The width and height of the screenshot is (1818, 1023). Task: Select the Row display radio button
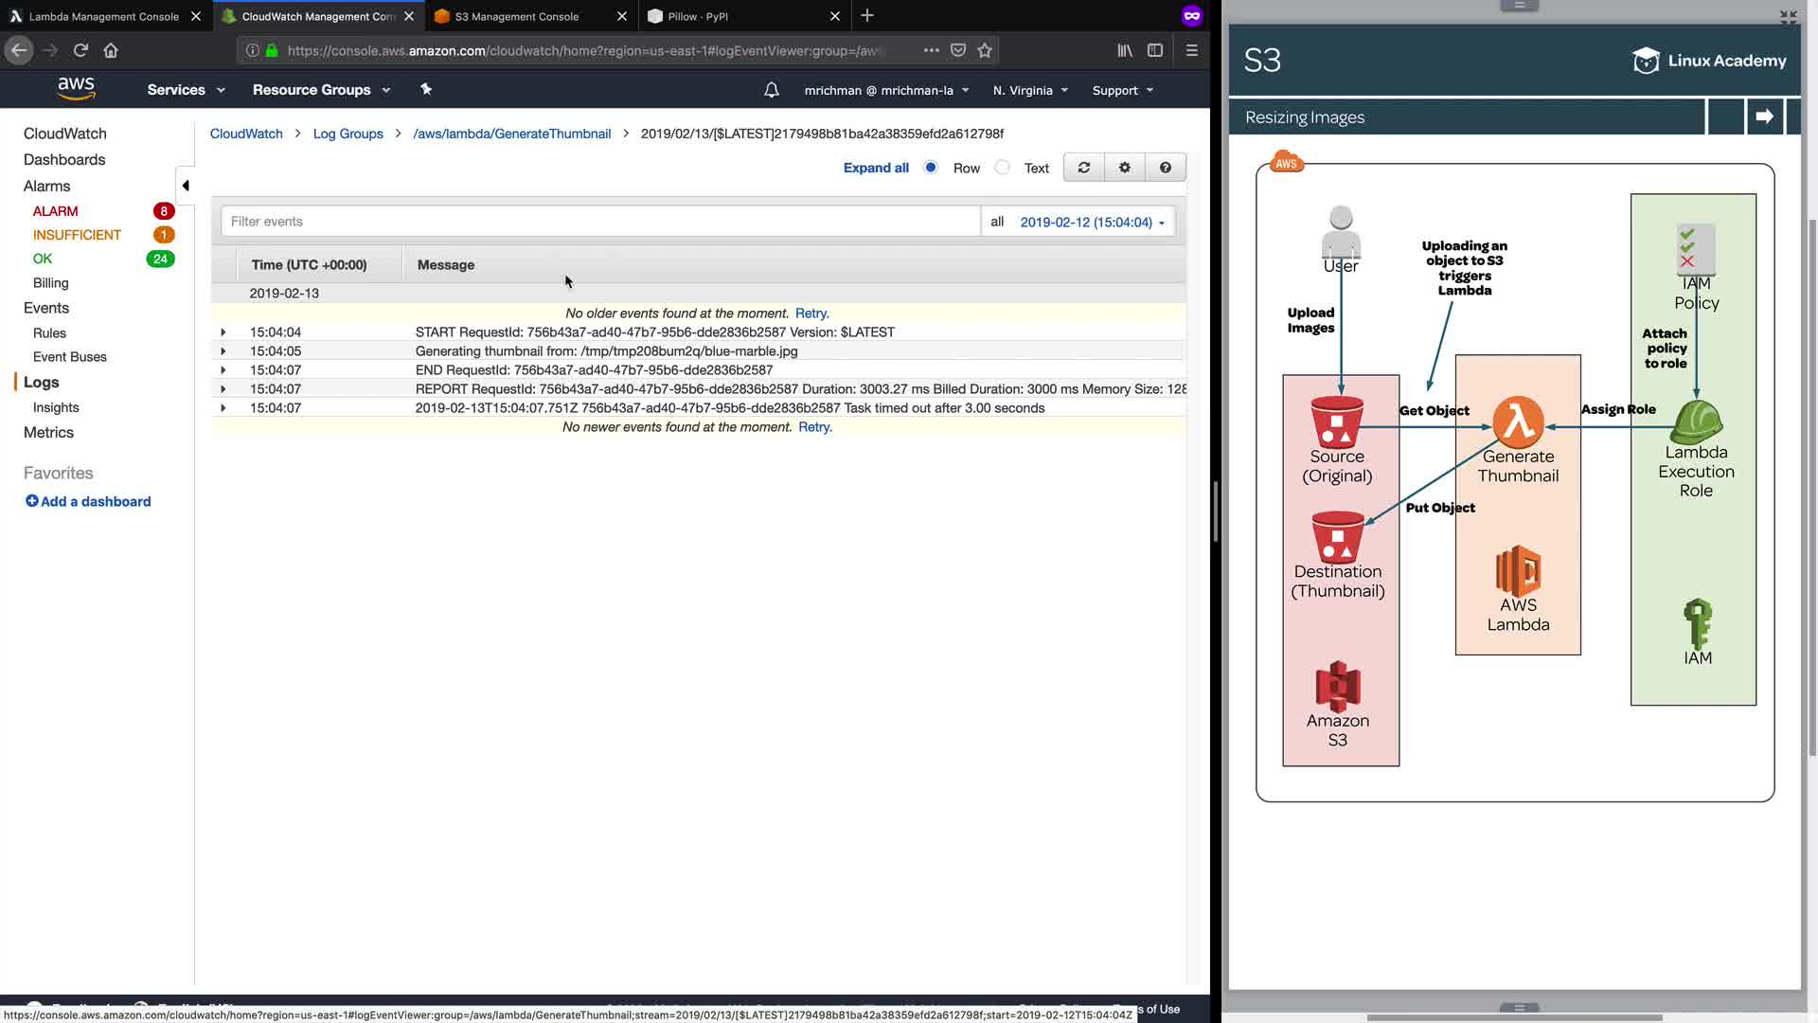pyautogui.click(x=931, y=168)
